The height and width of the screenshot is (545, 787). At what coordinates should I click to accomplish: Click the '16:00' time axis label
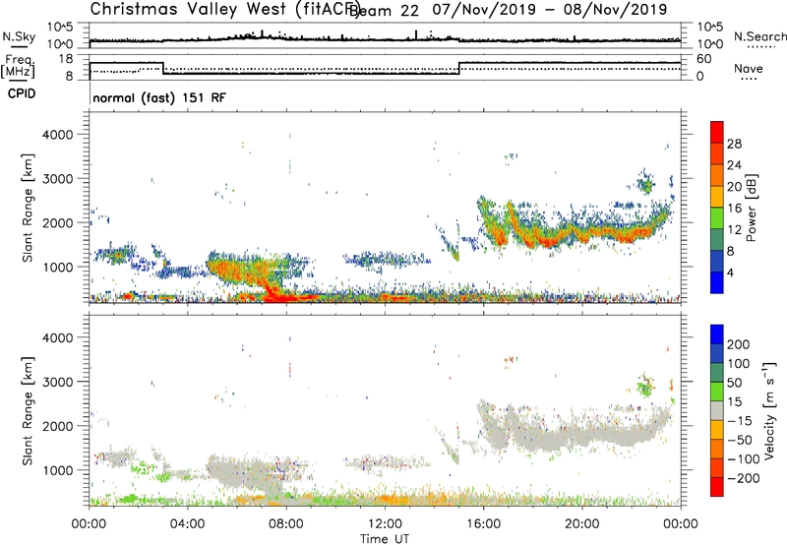[x=483, y=524]
